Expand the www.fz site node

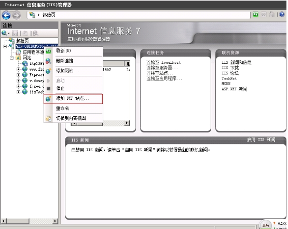point(18,69)
